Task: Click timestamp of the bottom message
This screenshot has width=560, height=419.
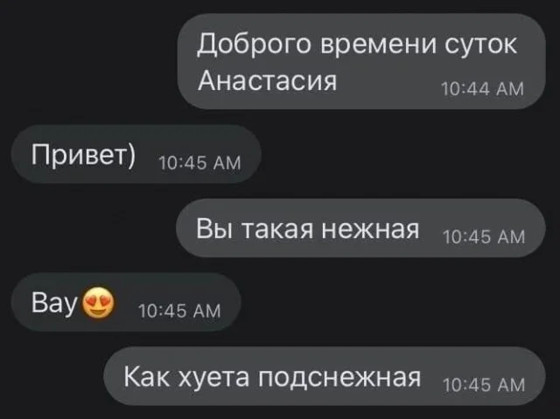Action: coord(484,385)
